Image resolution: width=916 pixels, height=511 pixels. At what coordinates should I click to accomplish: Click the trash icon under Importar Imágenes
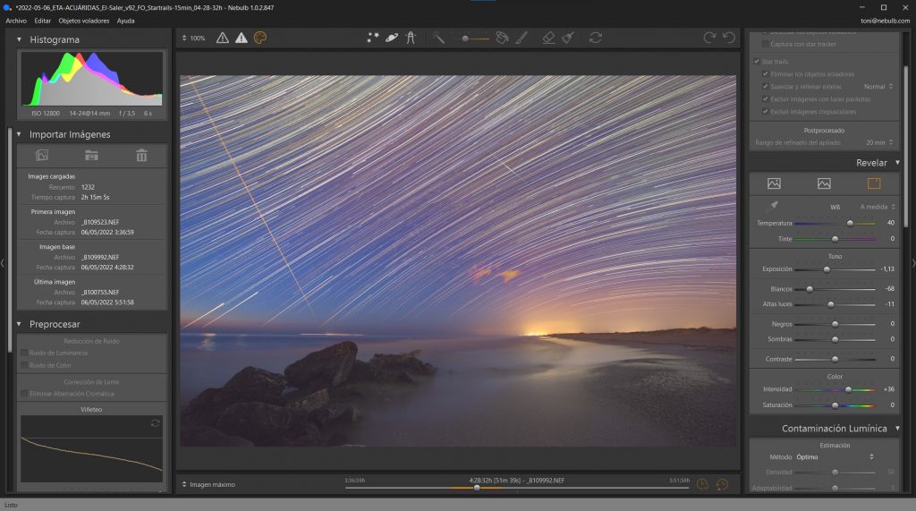[141, 155]
